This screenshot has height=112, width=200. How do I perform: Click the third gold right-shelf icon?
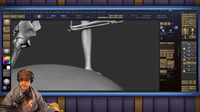click(169, 24)
